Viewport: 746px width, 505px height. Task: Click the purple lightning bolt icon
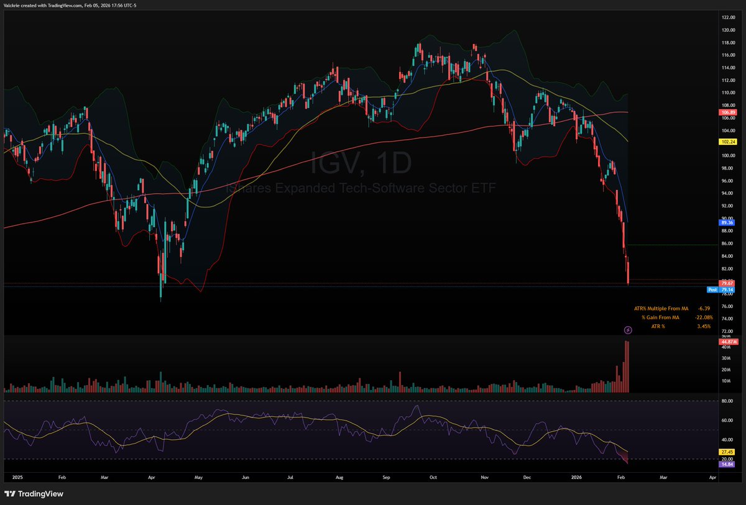(x=627, y=329)
